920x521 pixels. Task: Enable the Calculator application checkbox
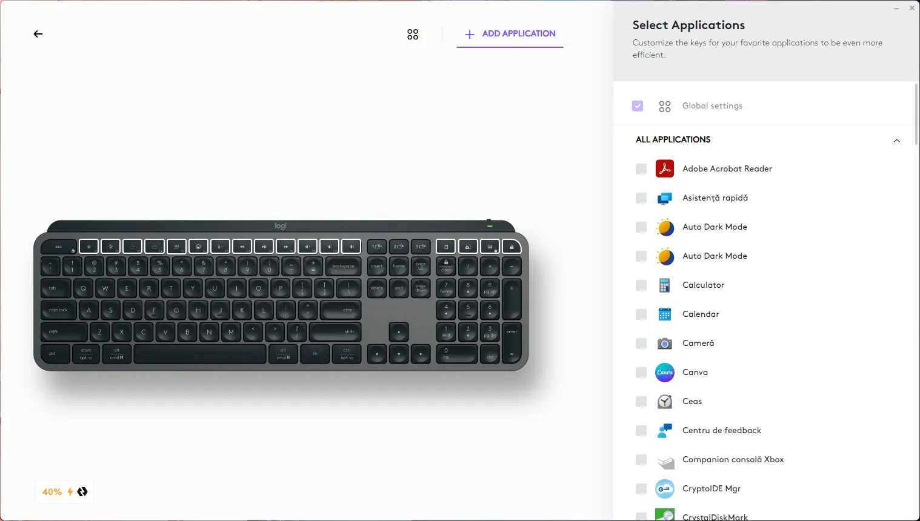click(x=641, y=285)
